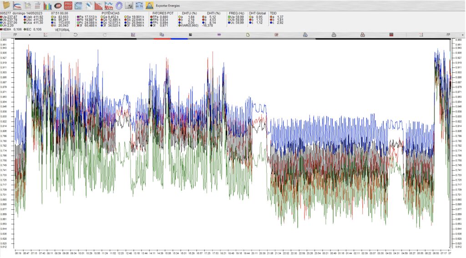Click the FATORES POT section header

coord(162,13)
